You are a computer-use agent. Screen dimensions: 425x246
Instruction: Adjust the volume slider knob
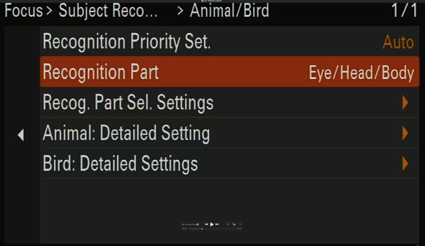tap(198, 224)
